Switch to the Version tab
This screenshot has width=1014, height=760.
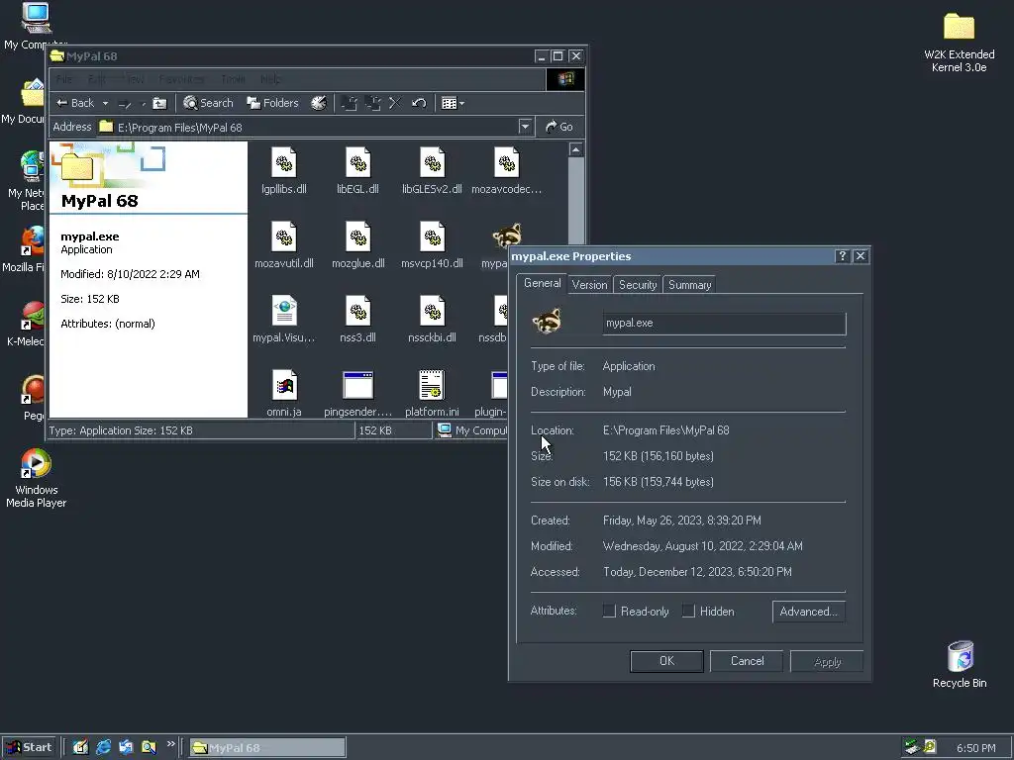coord(589,285)
